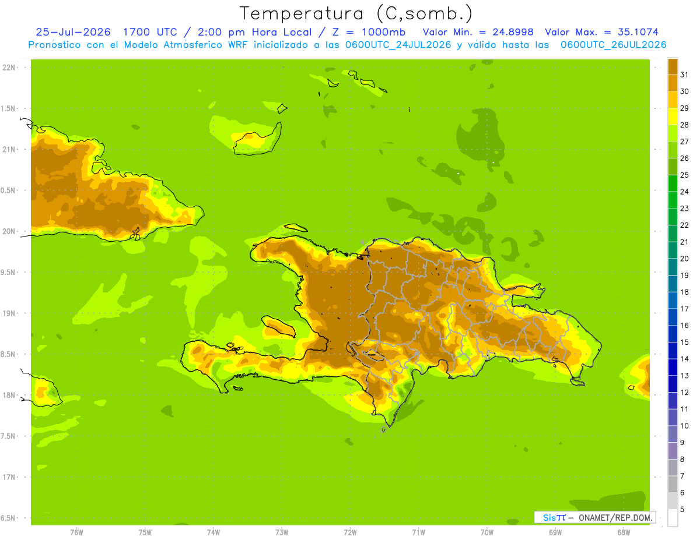
Task: Click the "22N" latitude axis label
Action: coord(9,68)
